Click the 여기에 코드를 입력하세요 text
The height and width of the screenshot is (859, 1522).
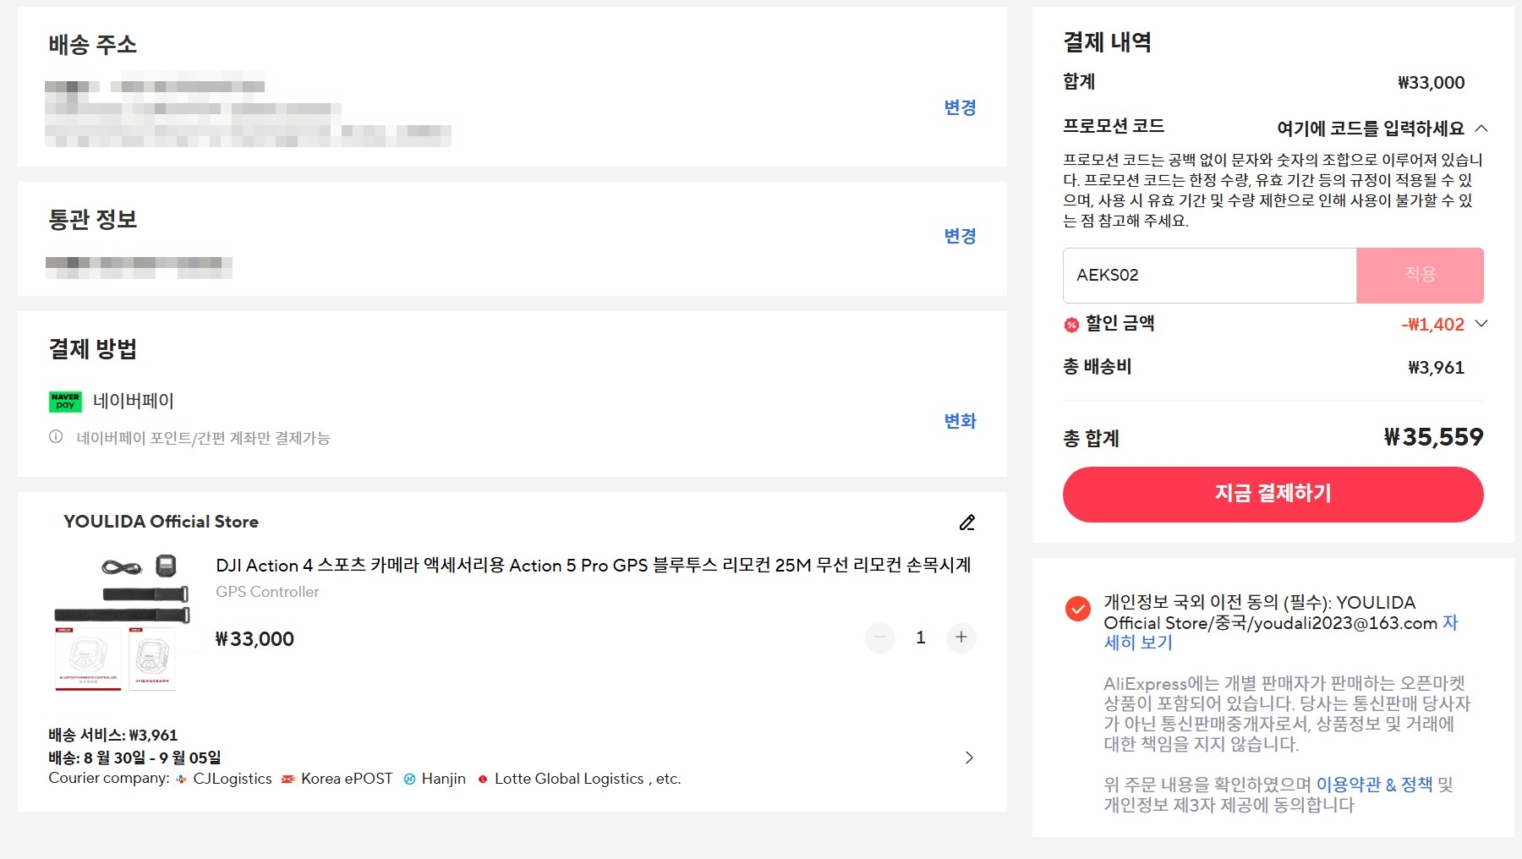(1371, 129)
